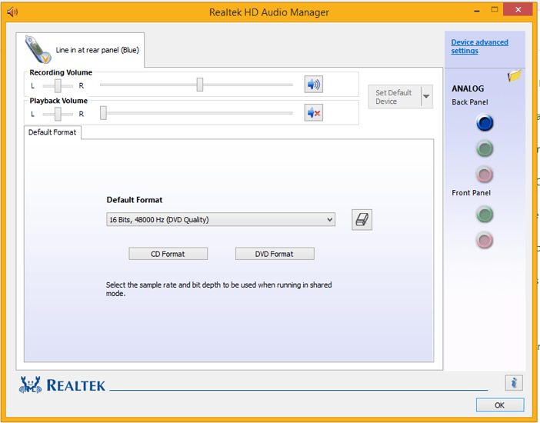Select Line in at rear panel tab

tap(80, 50)
